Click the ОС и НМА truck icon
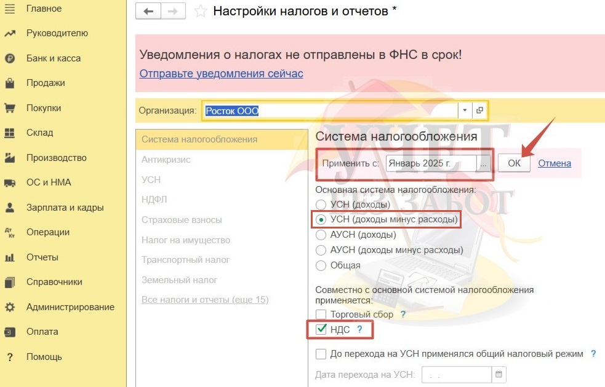Image resolution: width=605 pixels, height=387 pixels. point(10,183)
